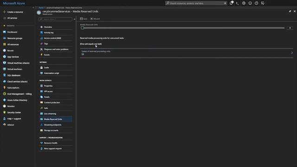Open the help question mark icon
The height and width of the screenshot is (167, 297).
[257, 3]
